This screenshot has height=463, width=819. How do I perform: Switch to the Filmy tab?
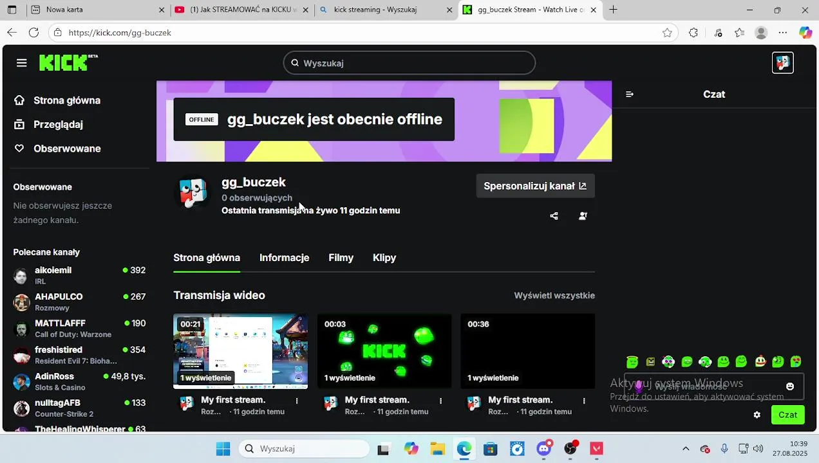tap(341, 258)
